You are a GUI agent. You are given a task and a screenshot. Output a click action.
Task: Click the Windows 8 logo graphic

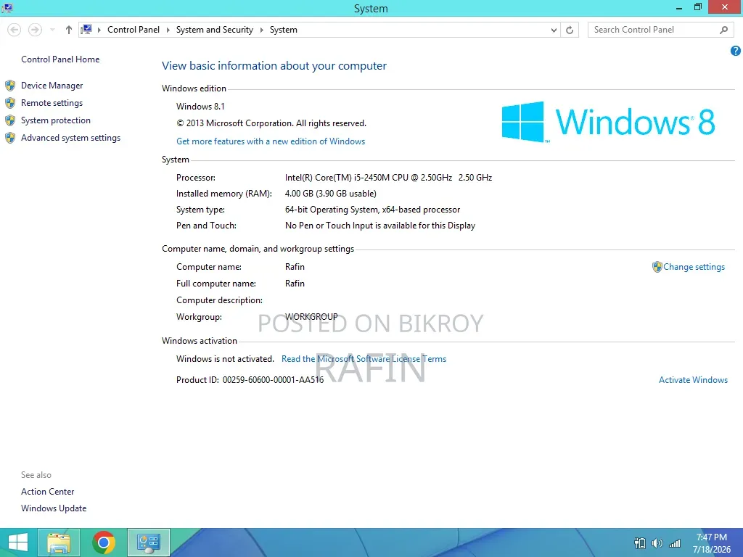tap(609, 122)
